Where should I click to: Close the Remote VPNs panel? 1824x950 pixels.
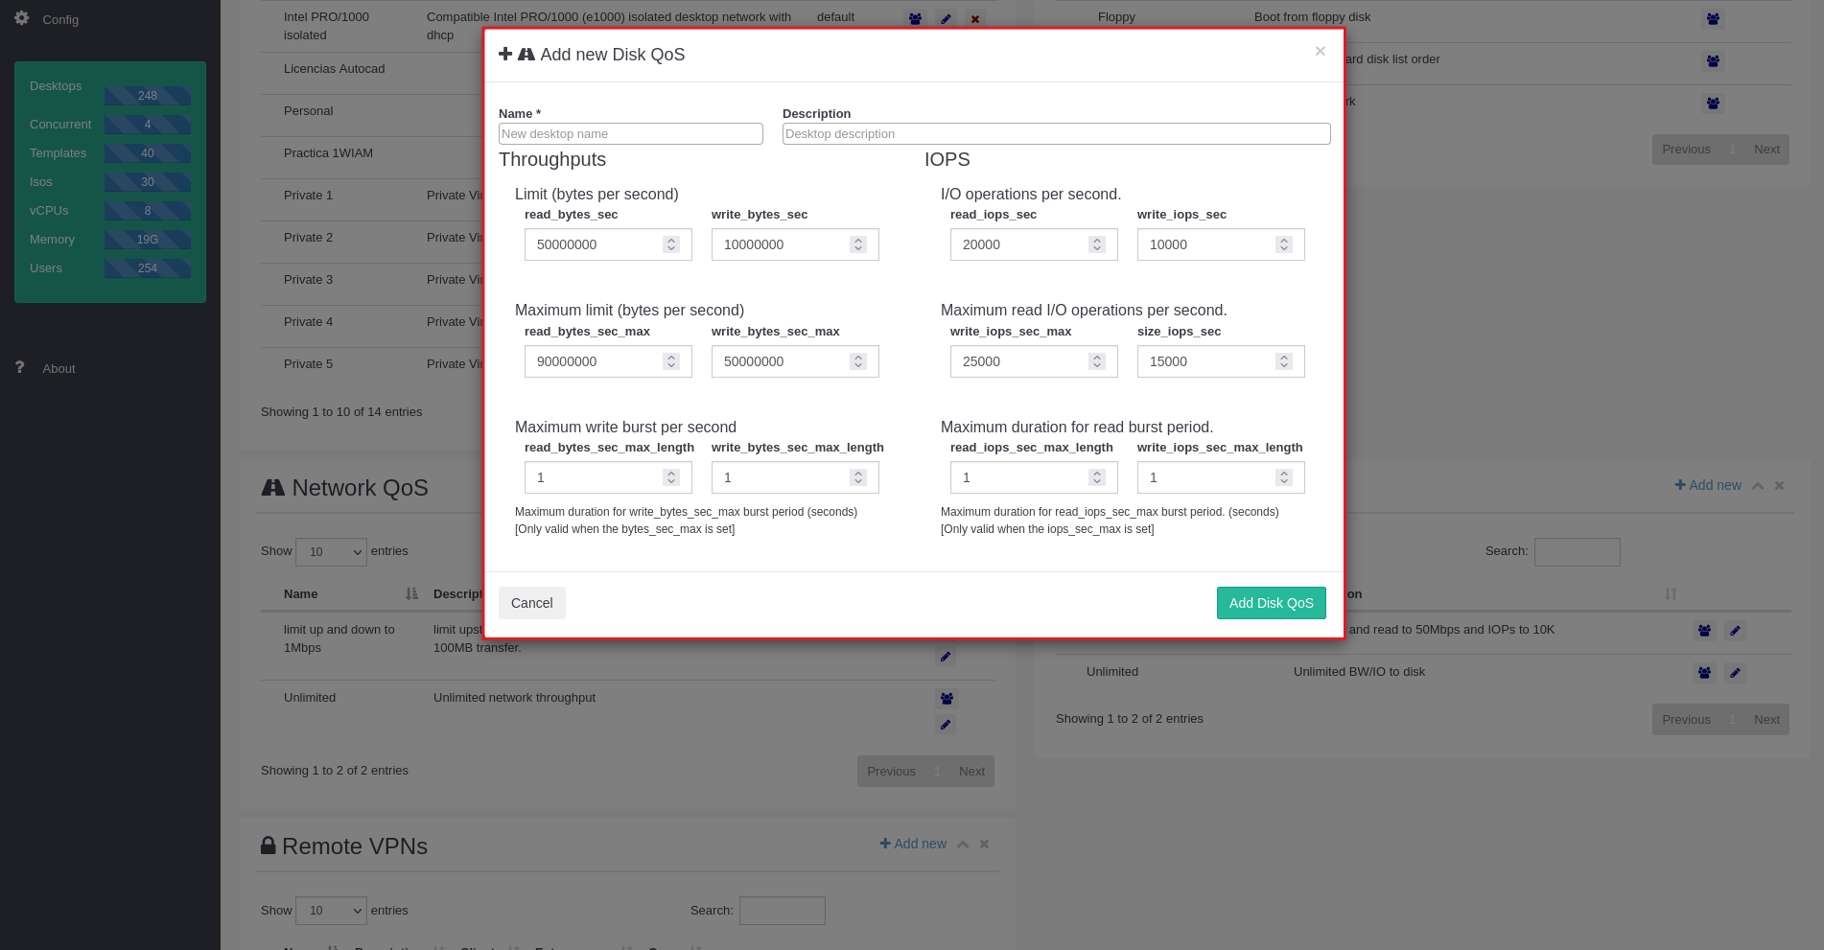984,845
